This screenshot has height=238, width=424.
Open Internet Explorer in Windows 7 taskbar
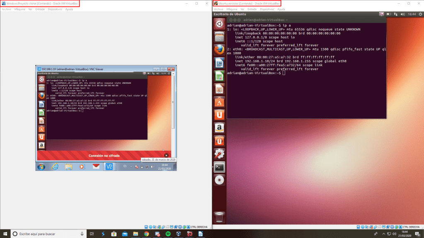55,166
